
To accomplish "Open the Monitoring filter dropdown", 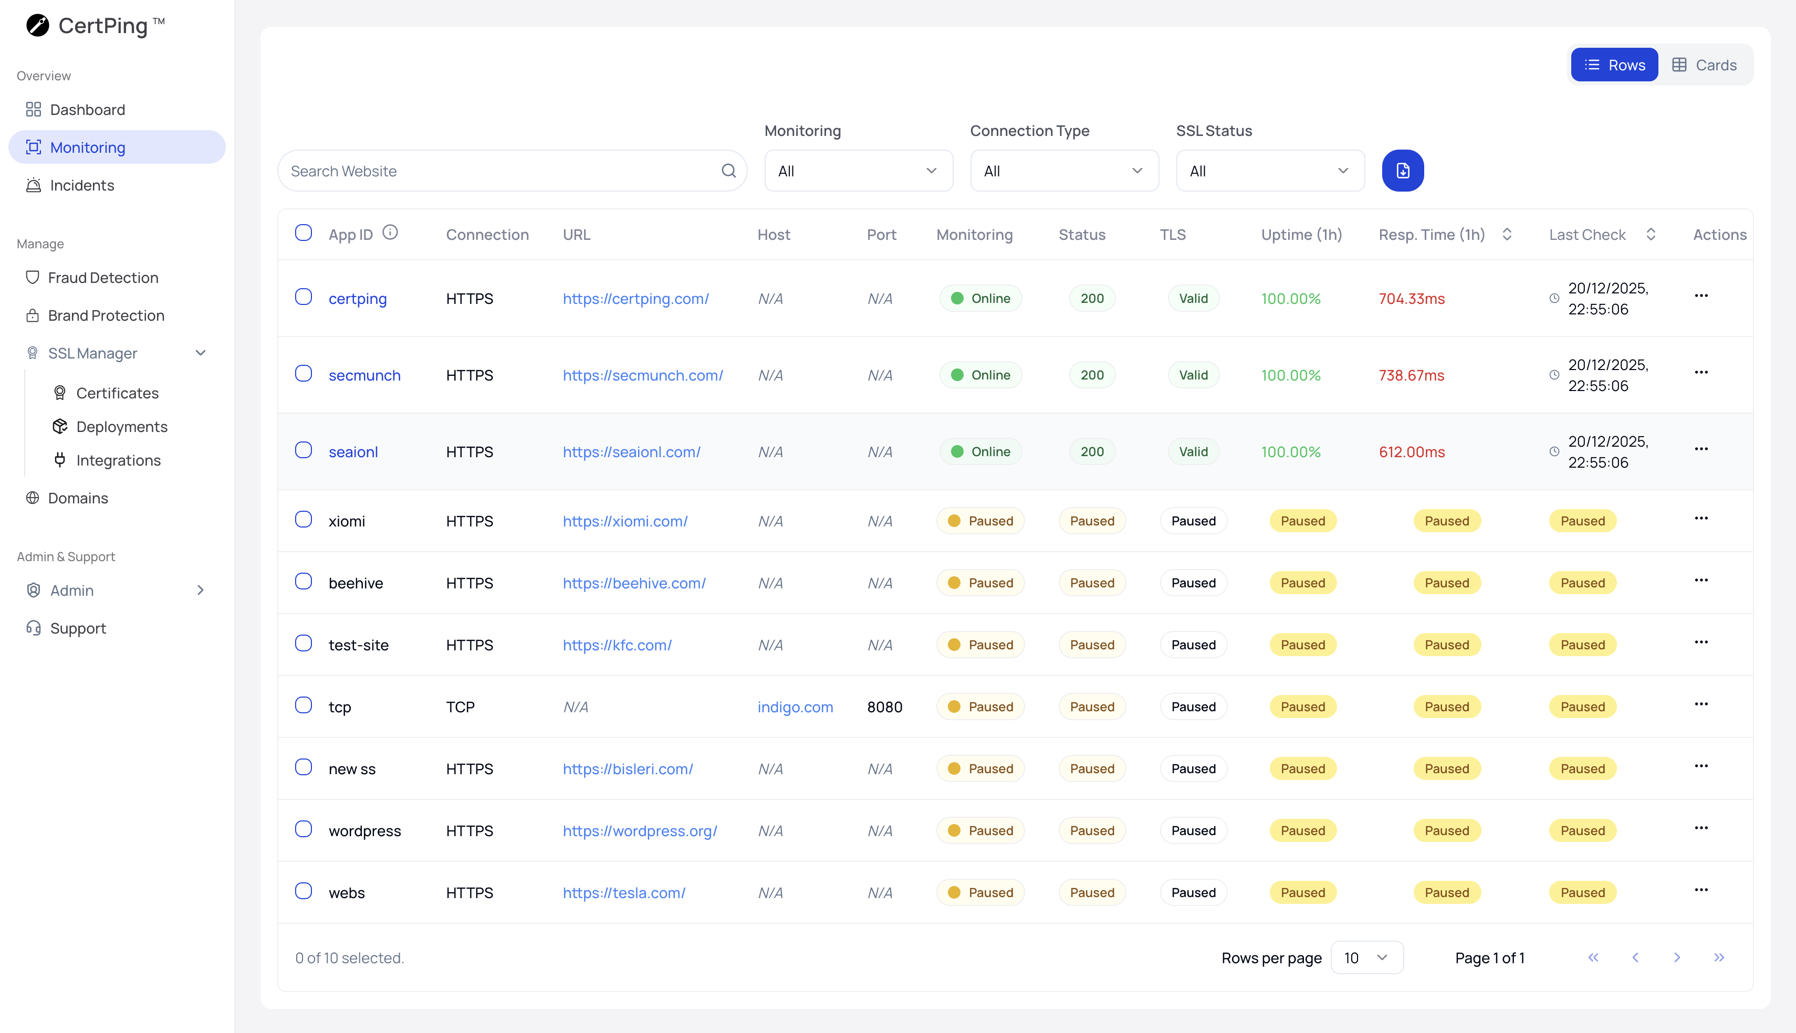I will click(x=858, y=171).
